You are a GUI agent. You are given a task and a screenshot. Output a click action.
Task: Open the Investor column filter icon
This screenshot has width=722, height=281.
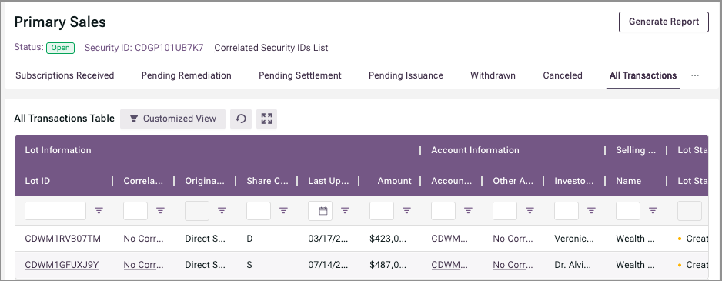click(x=591, y=211)
